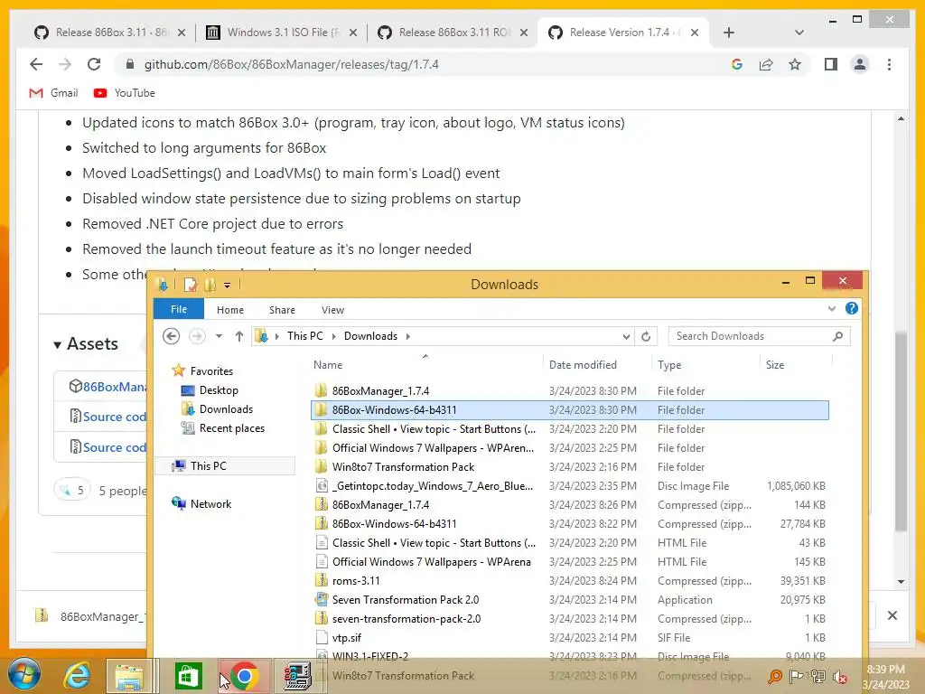Screen dimensions: 925x694
Task: Select the roms-3.11 zip file
Action: (570, 581)
